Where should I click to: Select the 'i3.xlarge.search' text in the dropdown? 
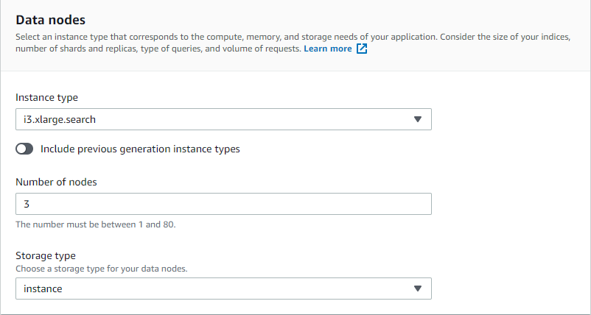60,119
